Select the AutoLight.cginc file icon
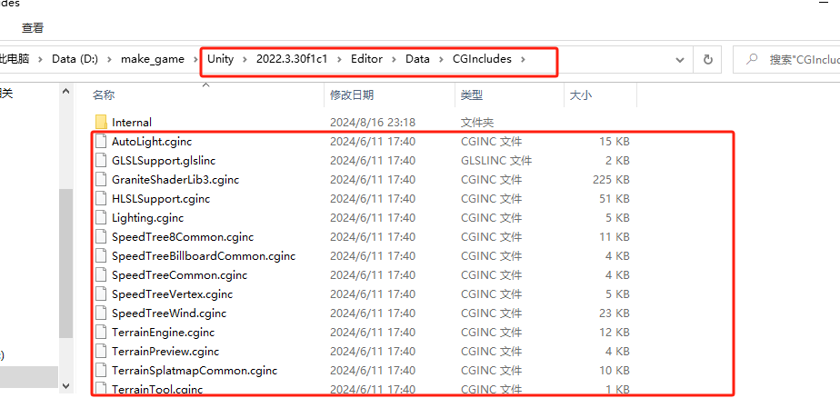Viewport: 840px width, 398px height. tap(101, 142)
